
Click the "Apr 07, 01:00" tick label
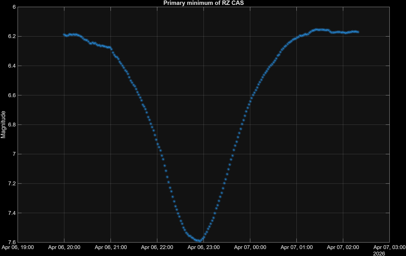(x=297, y=247)
